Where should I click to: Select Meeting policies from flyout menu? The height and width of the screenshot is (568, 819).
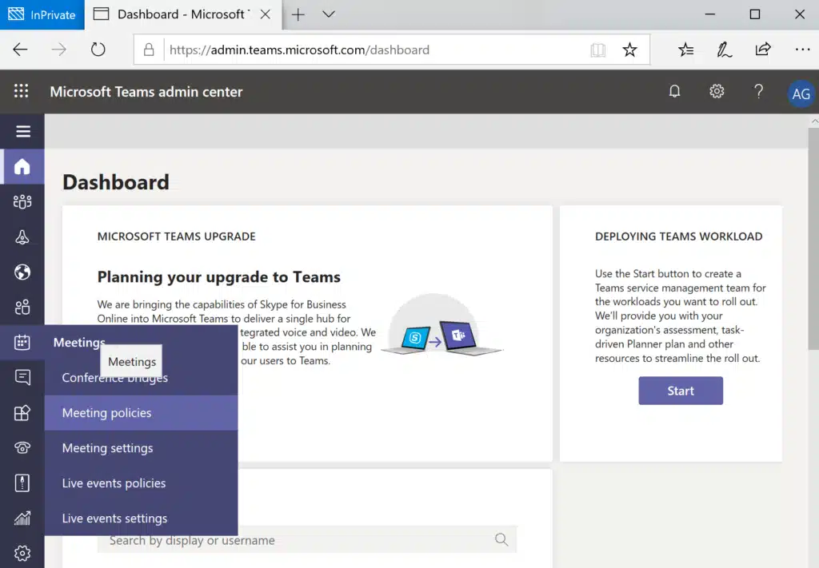point(107,413)
